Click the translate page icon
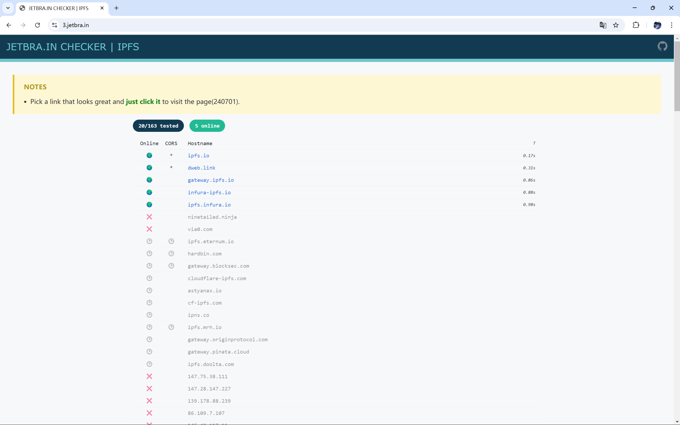680x425 pixels. (603, 25)
